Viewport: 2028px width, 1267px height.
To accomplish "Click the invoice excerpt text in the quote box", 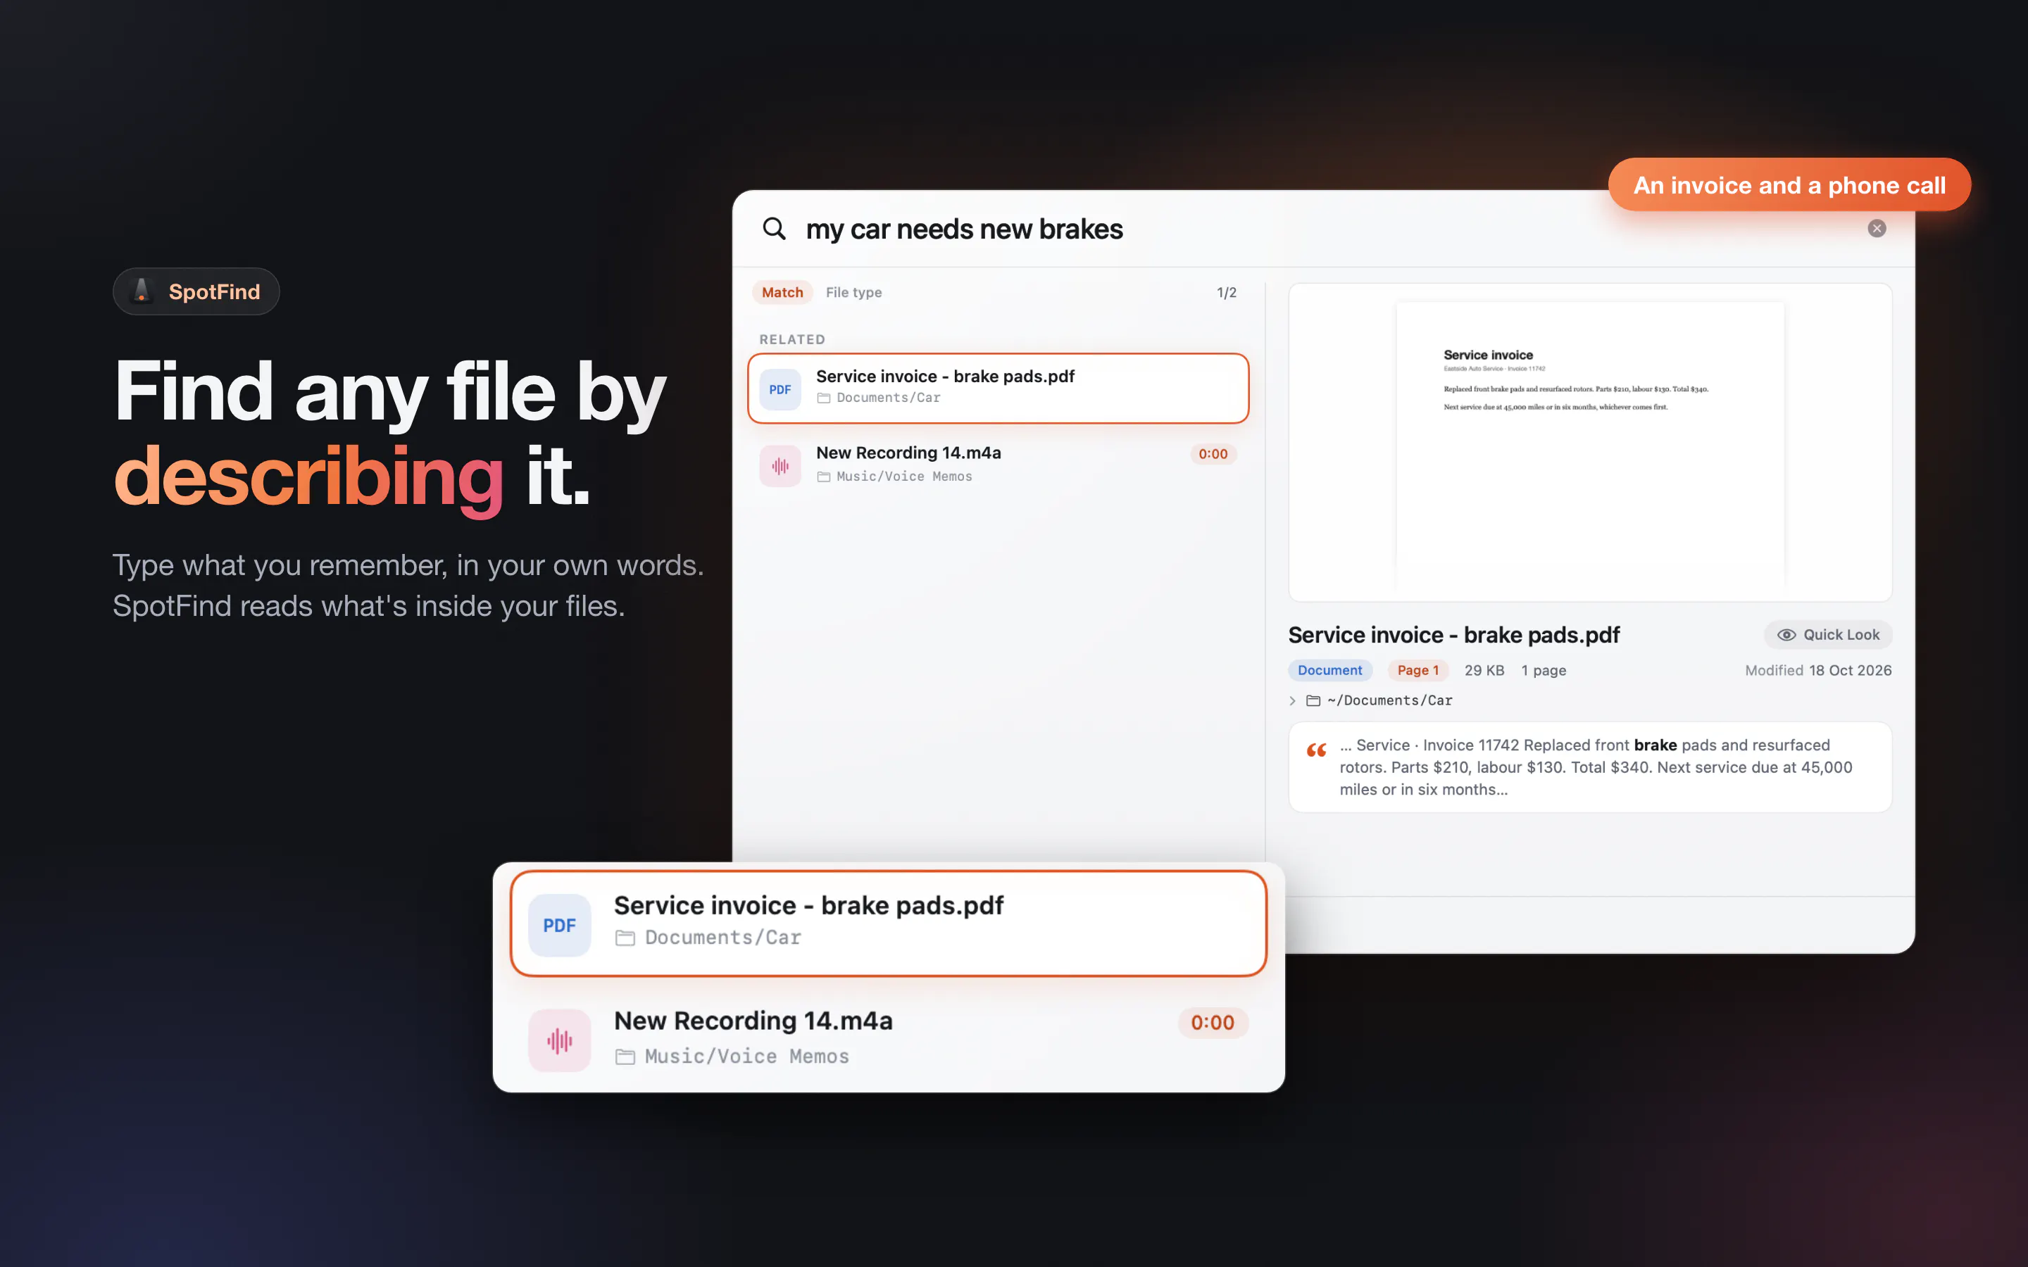I will pyautogui.click(x=1596, y=767).
